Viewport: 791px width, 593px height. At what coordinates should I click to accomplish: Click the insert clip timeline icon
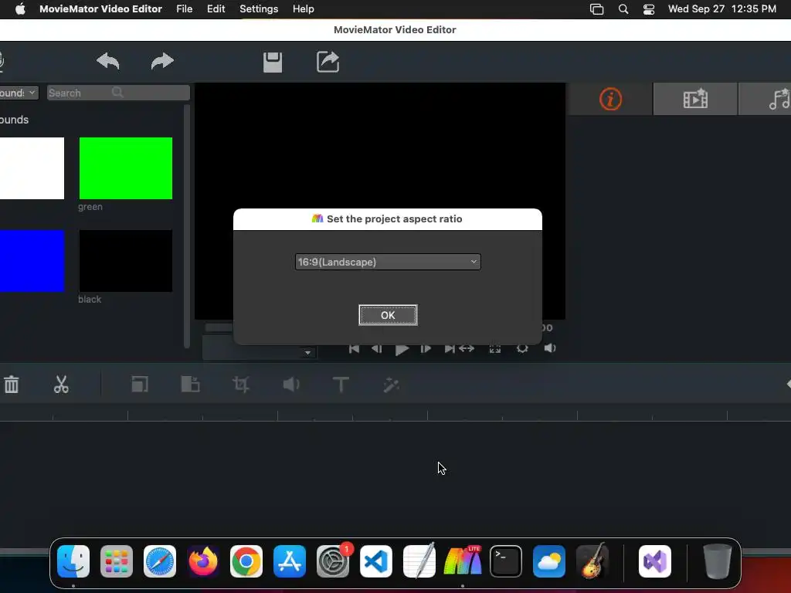click(x=190, y=385)
